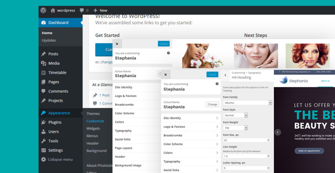Open the Font Style dropdown

[235, 115]
